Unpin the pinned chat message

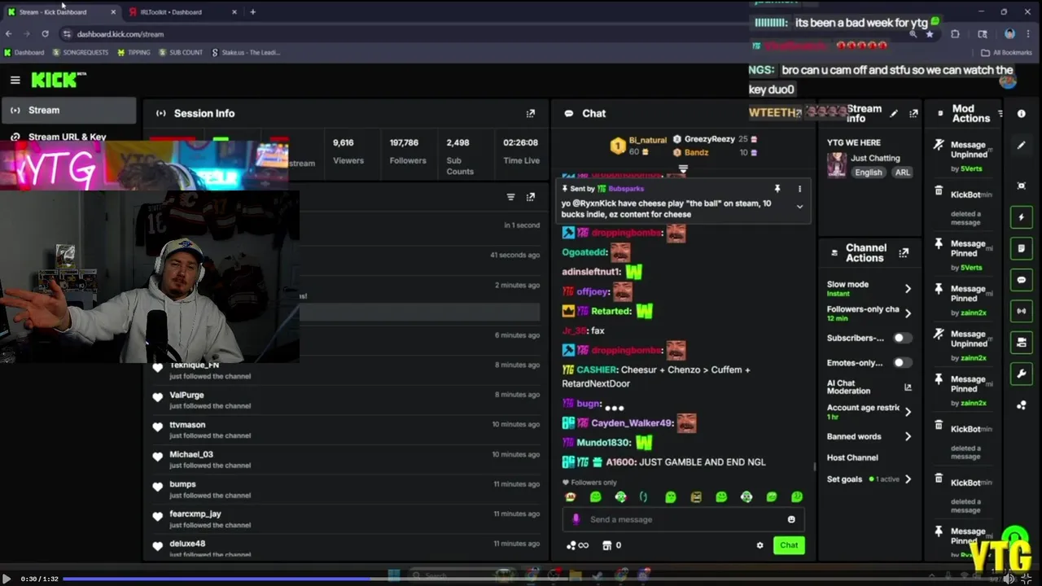coord(777,188)
